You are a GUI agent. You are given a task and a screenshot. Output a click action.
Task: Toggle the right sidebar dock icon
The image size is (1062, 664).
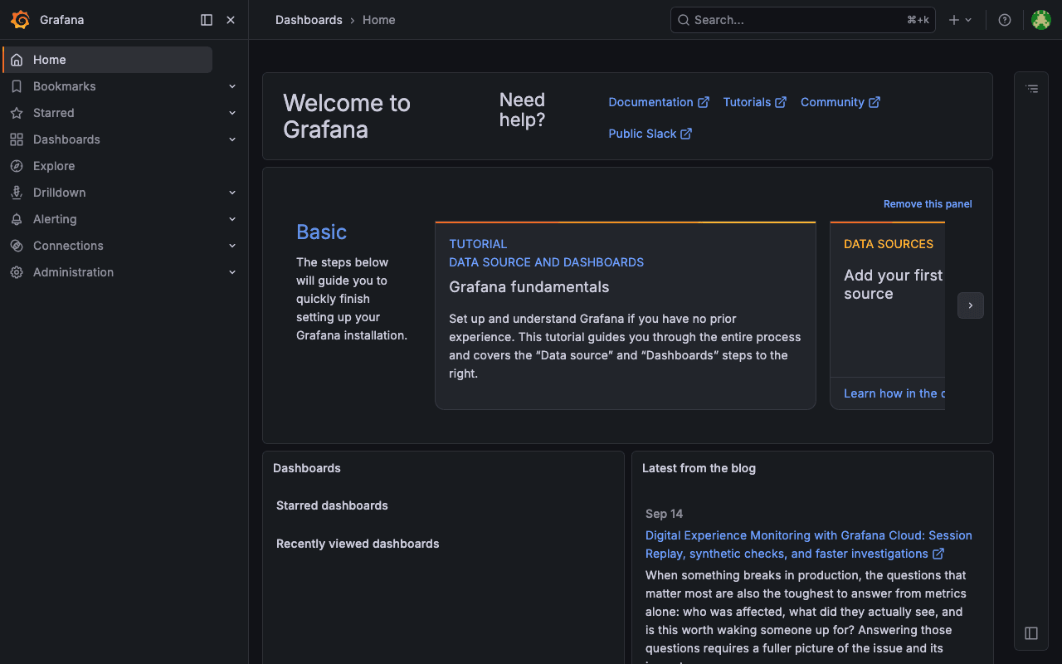click(1031, 633)
